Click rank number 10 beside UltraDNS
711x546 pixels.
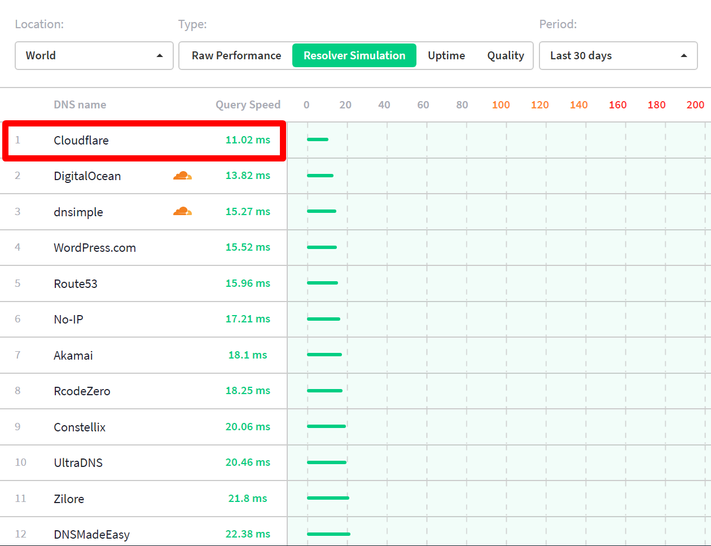[x=21, y=462]
